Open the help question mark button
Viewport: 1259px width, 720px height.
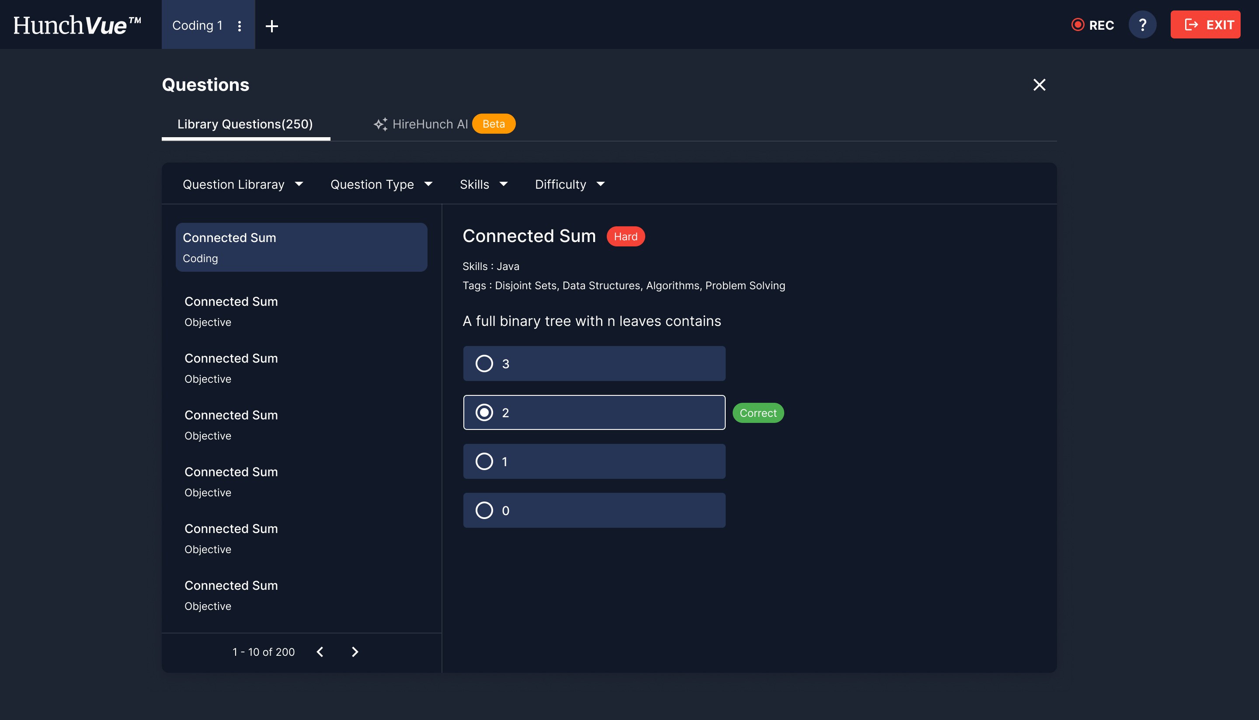[1142, 25]
